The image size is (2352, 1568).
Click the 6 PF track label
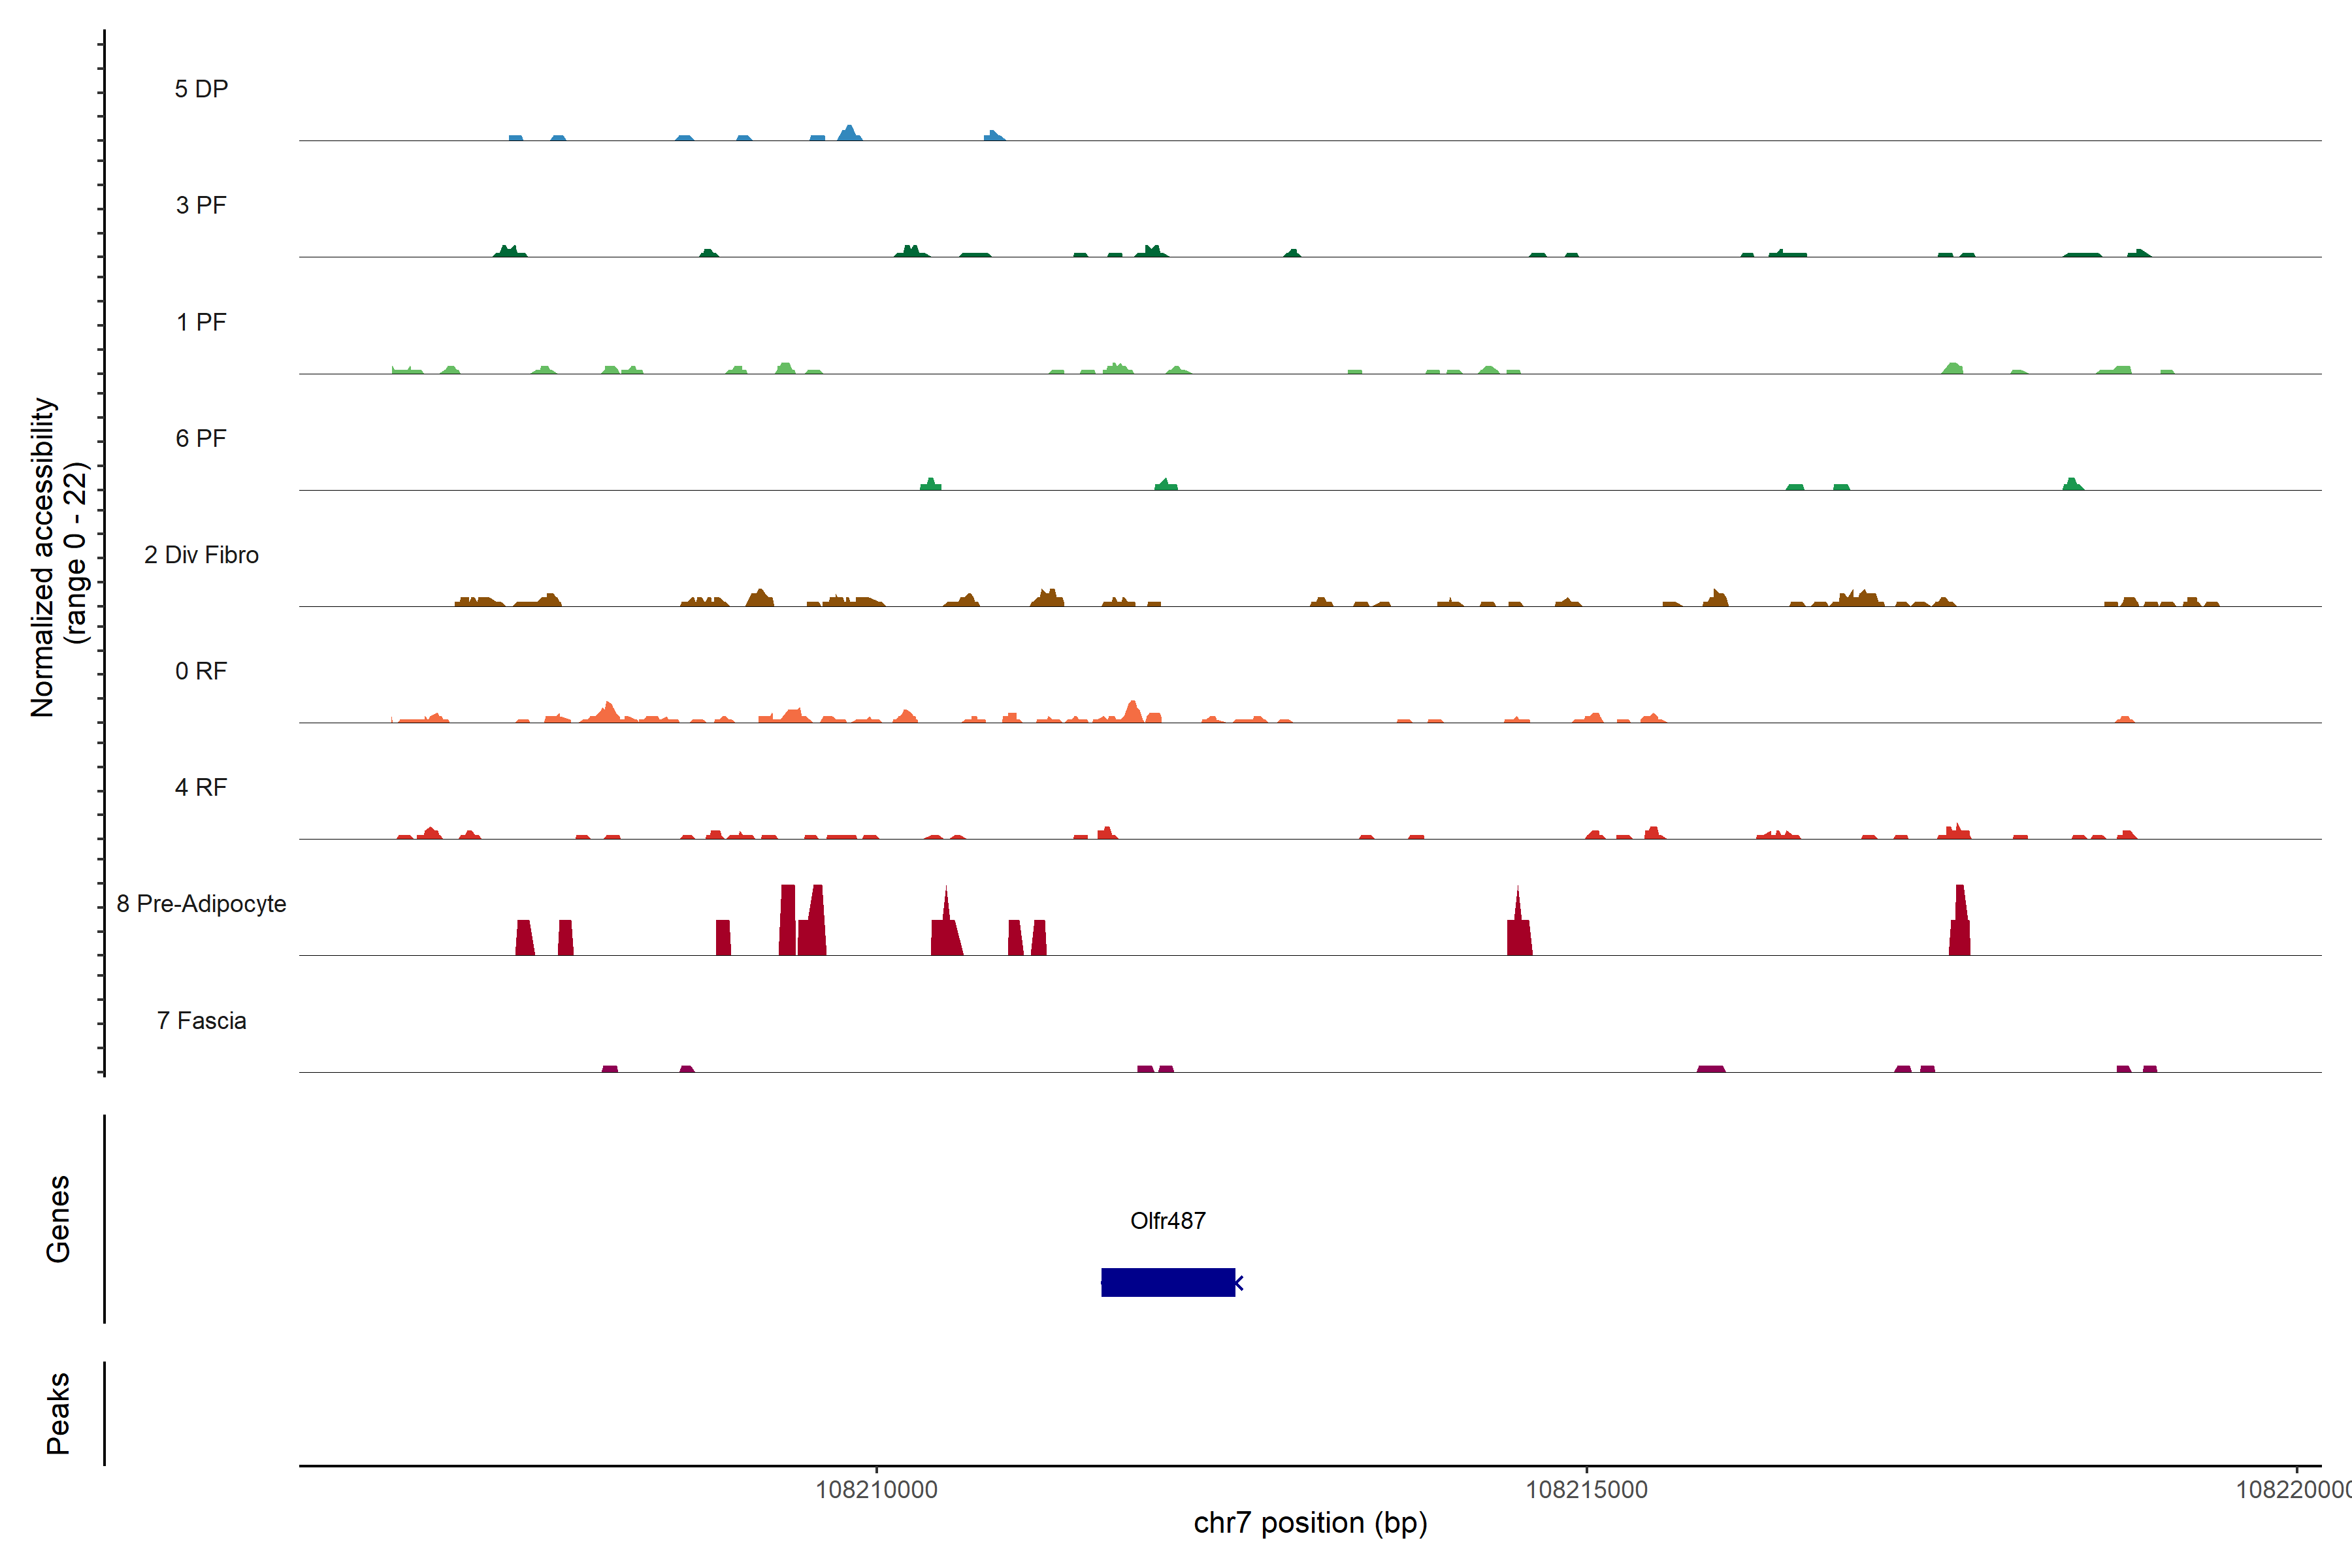coord(201,438)
